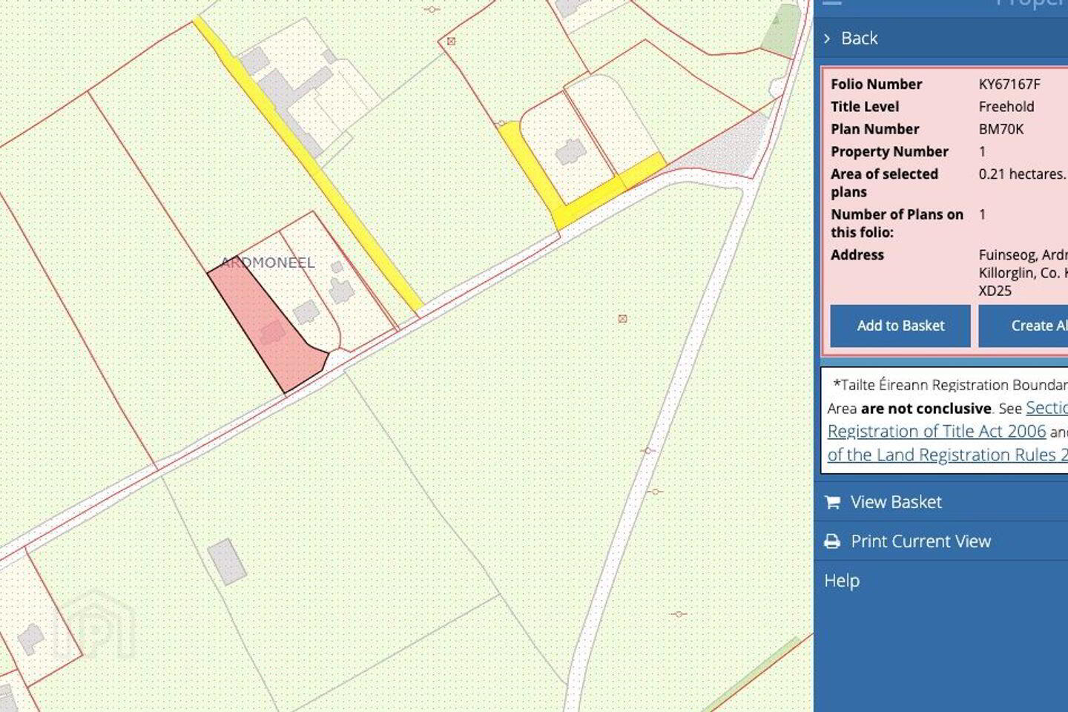Click the ARDMONEEL townland label on the map

[268, 263]
